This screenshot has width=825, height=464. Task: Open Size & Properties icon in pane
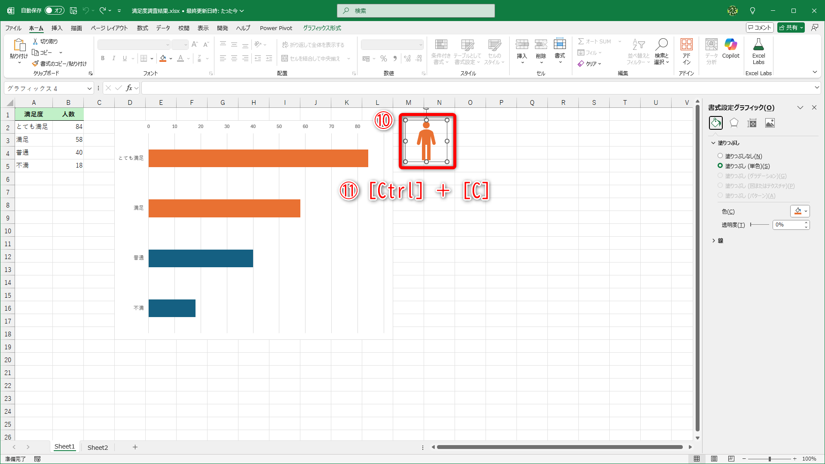click(x=752, y=123)
